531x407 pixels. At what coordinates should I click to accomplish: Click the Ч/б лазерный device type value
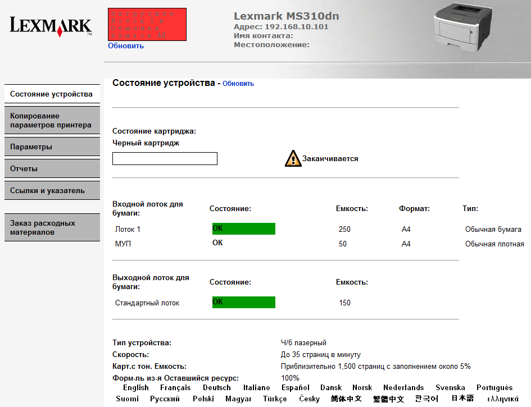click(303, 342)
